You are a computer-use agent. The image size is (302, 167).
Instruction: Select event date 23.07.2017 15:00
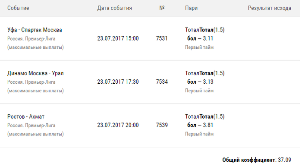[118, 38]
